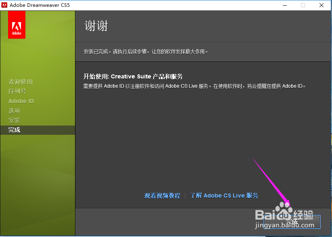Screen dimensions: 332x237
Task: Click 开始使用: Creative Suite 产品和服务 heading
Action: coord(133,76)
